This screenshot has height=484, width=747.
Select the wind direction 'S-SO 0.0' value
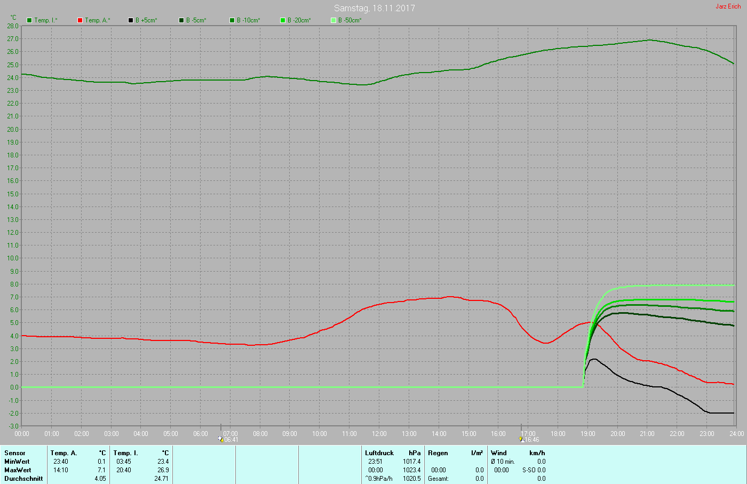[x=534, y=470]
